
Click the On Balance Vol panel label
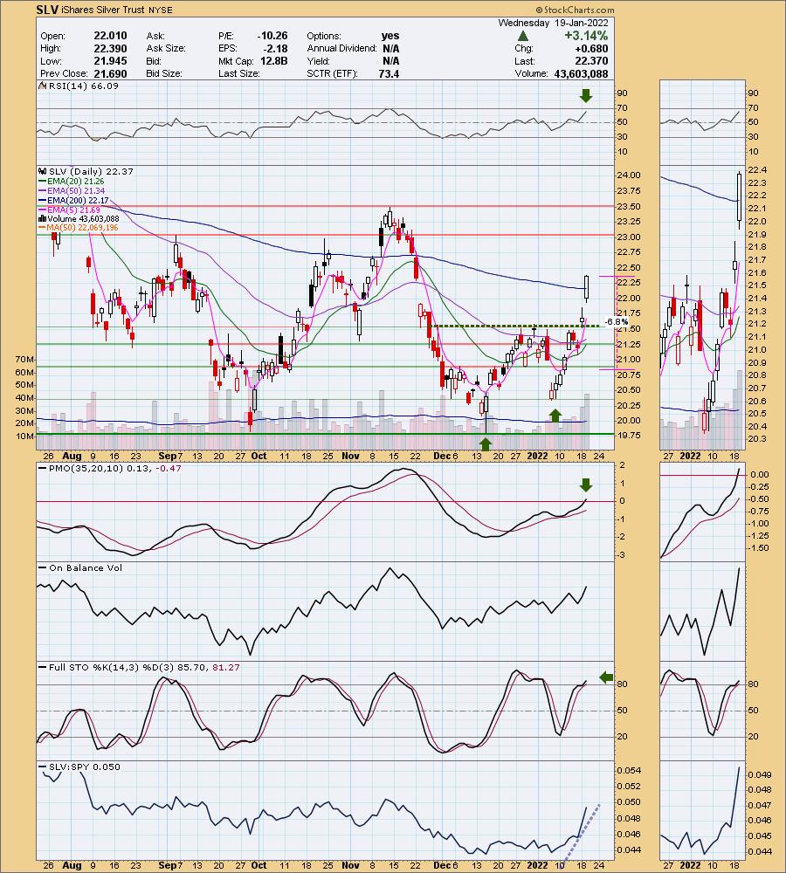point(86,568)
